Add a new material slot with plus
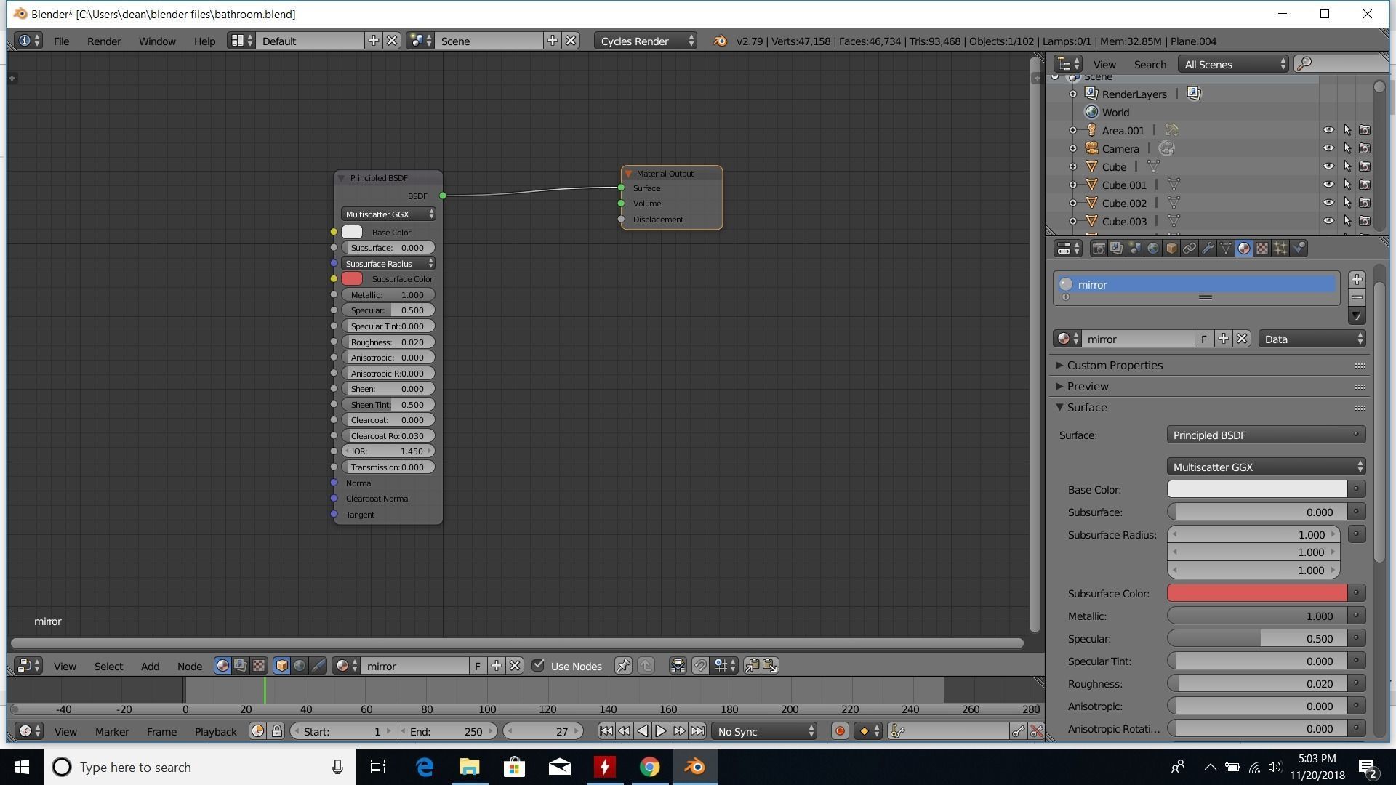 [x=1357, y=280]
